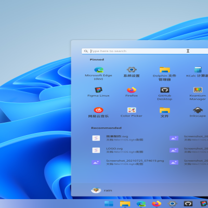Open Microsoft Edge (dev) from pinned apps
This screenshot has height=208, width=208.
tap(98, 73)
